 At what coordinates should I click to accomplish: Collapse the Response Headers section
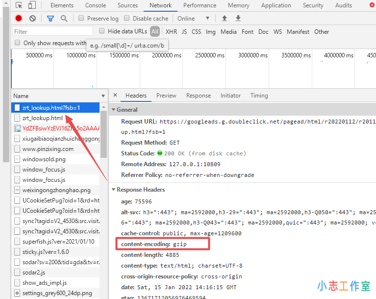click(114, 190)
